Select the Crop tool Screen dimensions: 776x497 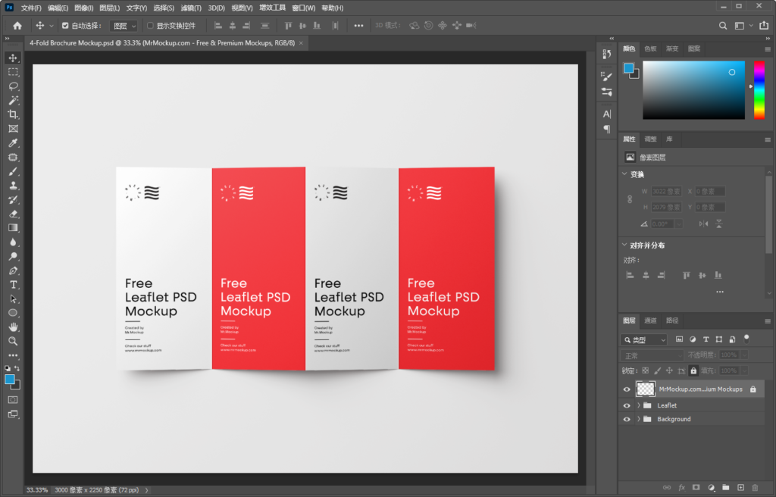coord(13,114)
